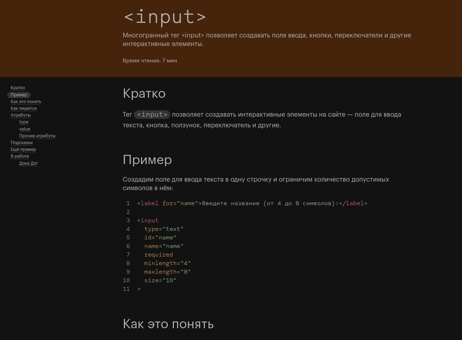
Task: Select Прочие атрибуты in sidebar
Action: [x=37, y=136]
